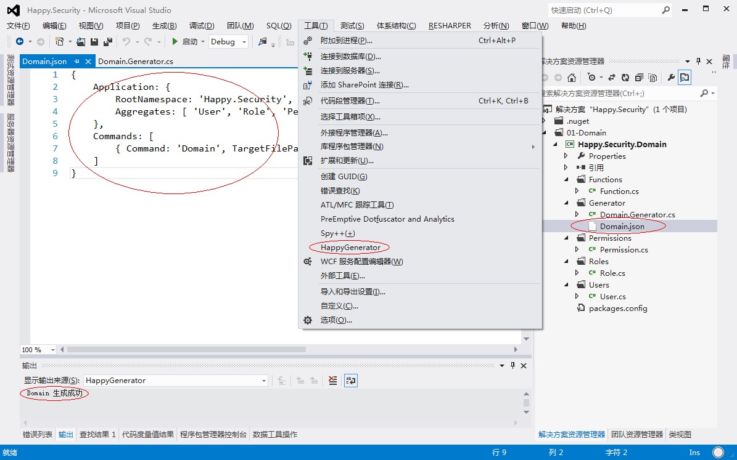Click Refresh icon in Solution Explorer
The height and width of the screenshot is (460, 737).
[625, 78]
